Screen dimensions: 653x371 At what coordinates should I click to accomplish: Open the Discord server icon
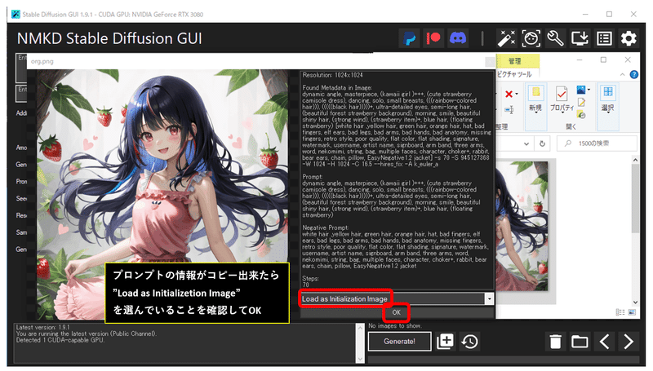458,38
